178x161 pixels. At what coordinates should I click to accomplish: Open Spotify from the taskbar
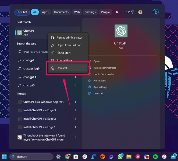click(155, 157)
